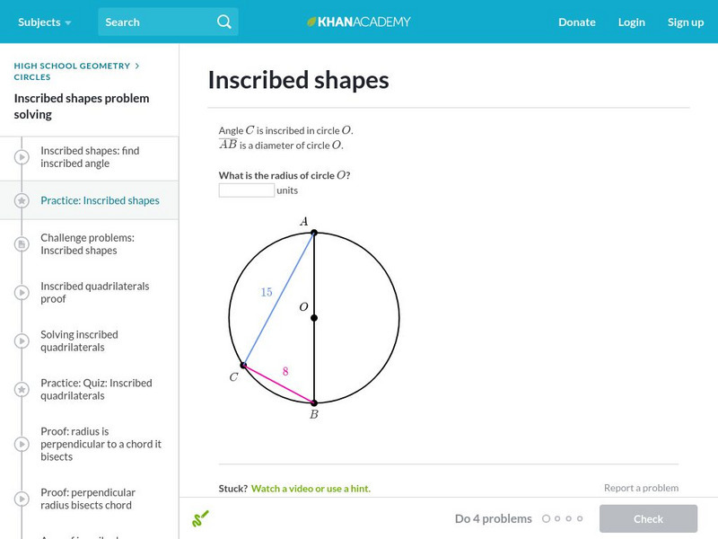
Task: Click Report a problem link
Action: 641,488
